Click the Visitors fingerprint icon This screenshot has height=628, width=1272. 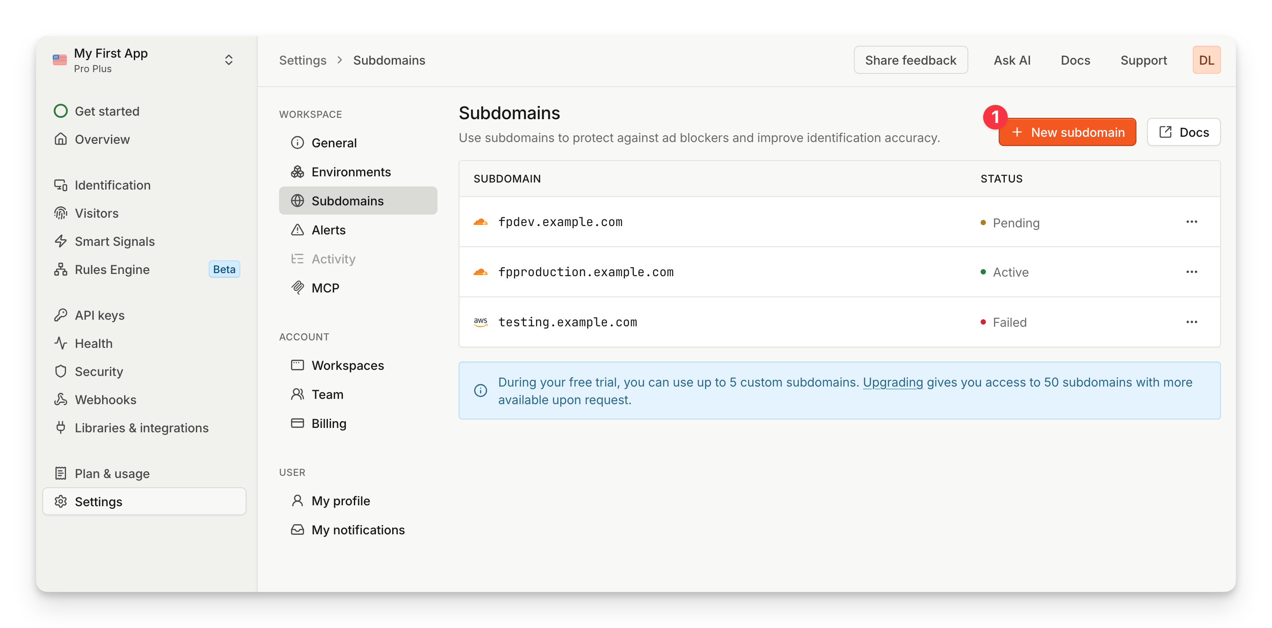pyautogui.click(x=60, y=213)
